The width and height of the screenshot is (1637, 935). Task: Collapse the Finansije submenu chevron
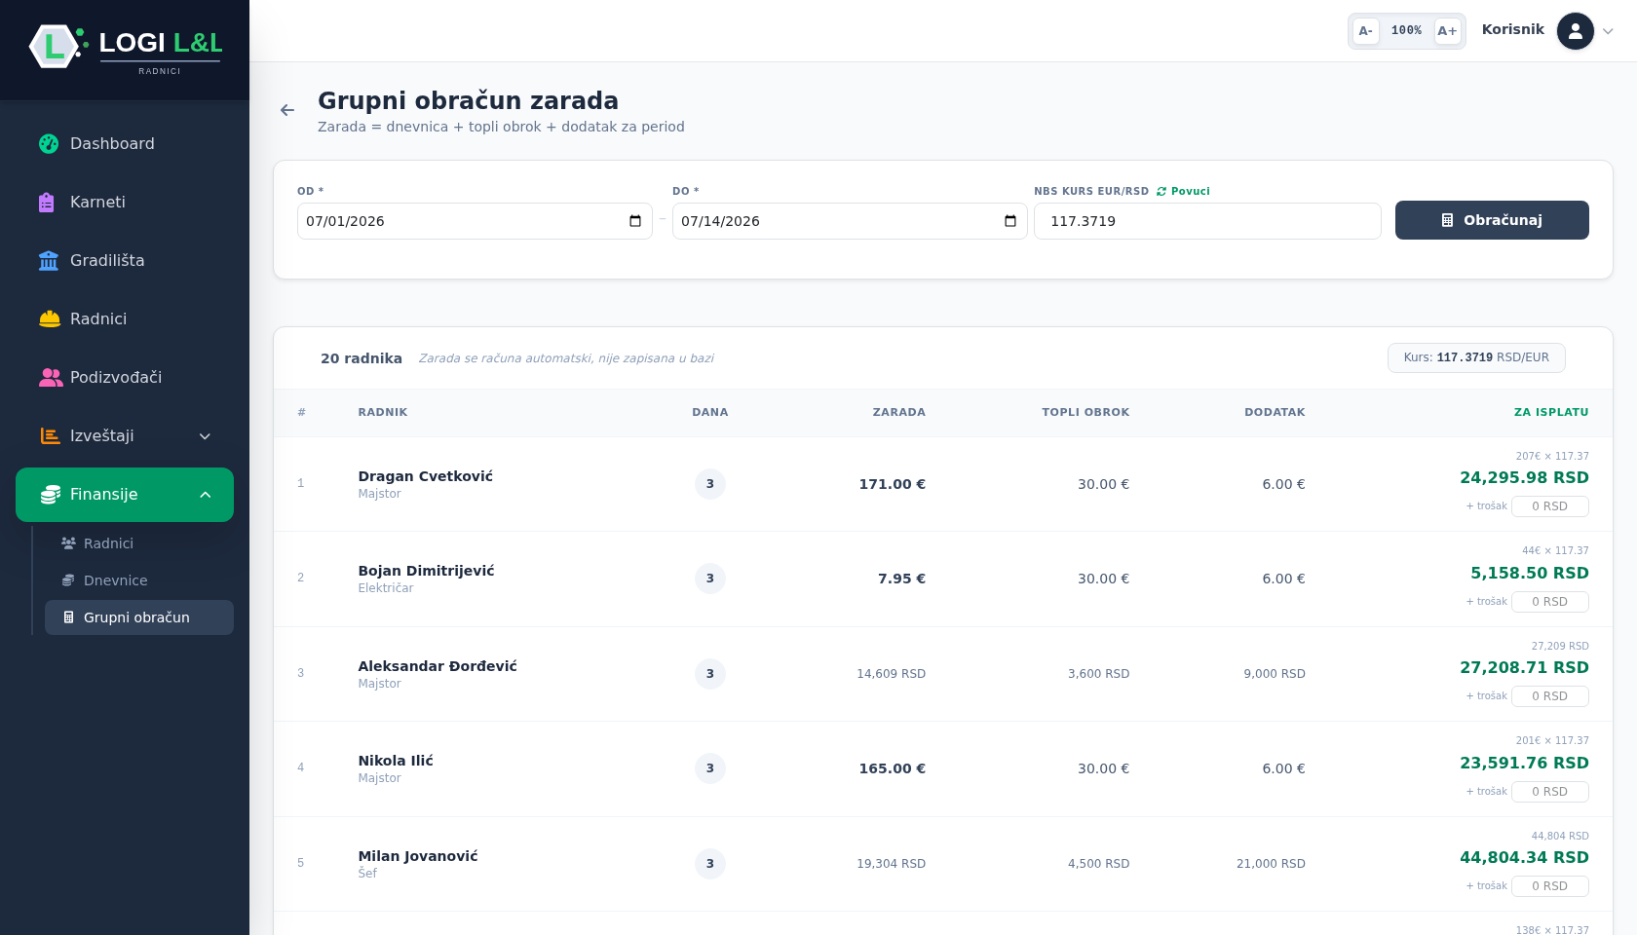click(205, 495)
